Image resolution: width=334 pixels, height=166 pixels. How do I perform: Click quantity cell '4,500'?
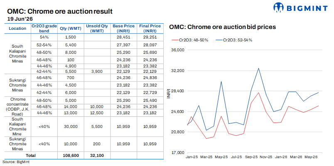(x=71, y=85)
